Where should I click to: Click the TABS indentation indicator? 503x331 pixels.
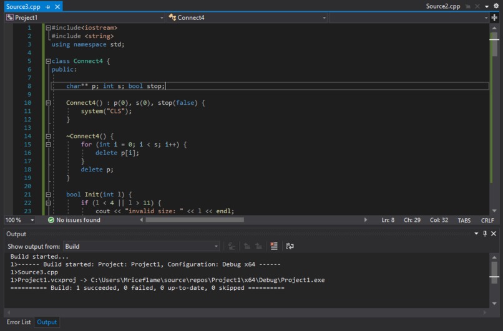(464, 220)
